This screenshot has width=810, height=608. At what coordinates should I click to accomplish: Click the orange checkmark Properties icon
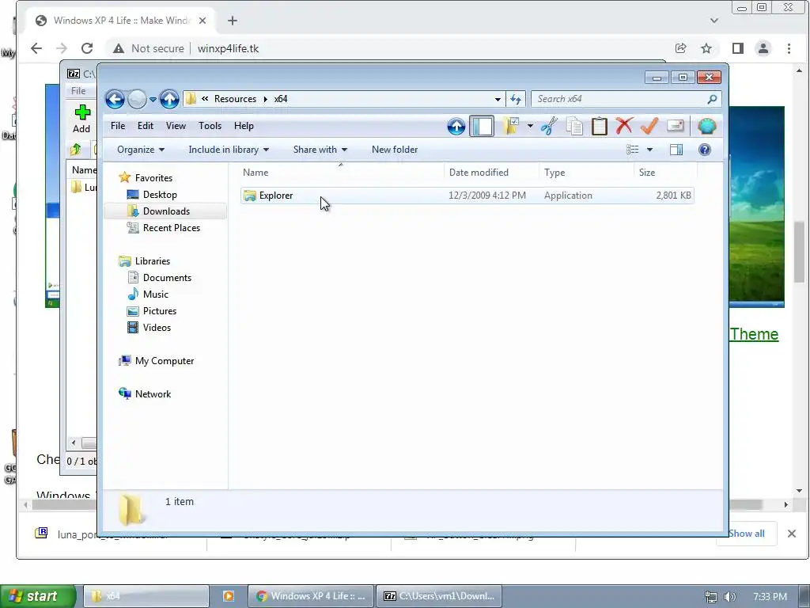pyautogui.click(x=649, y=126)
